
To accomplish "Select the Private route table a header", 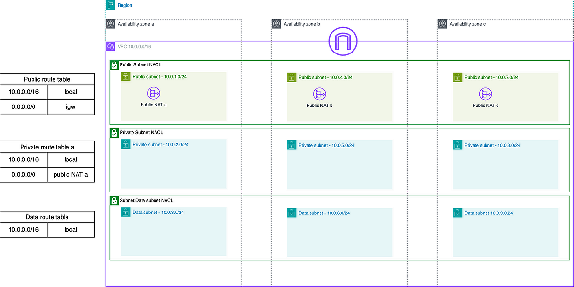I will pyautogui.click(x=47, y=147).
